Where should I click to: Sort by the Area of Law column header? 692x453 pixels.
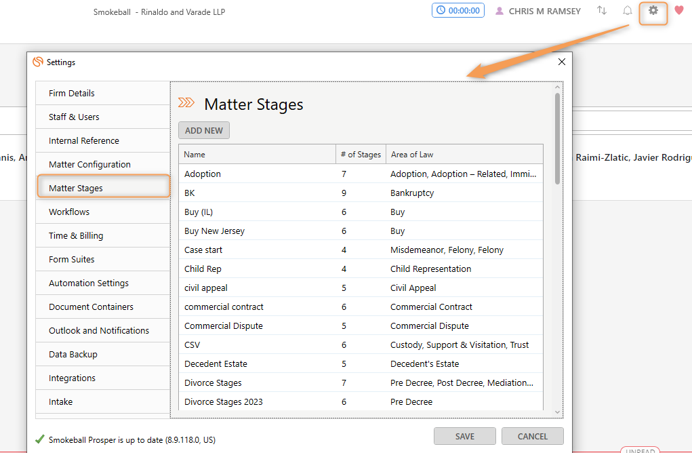464,155
